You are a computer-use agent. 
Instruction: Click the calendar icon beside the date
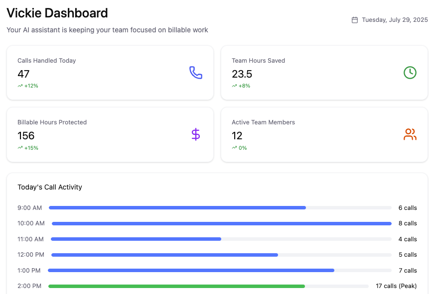coord(355,20)
